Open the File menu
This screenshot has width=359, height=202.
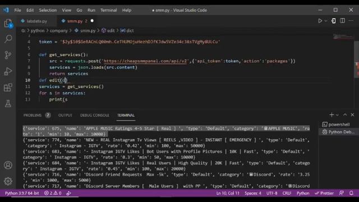pos(17,10)
